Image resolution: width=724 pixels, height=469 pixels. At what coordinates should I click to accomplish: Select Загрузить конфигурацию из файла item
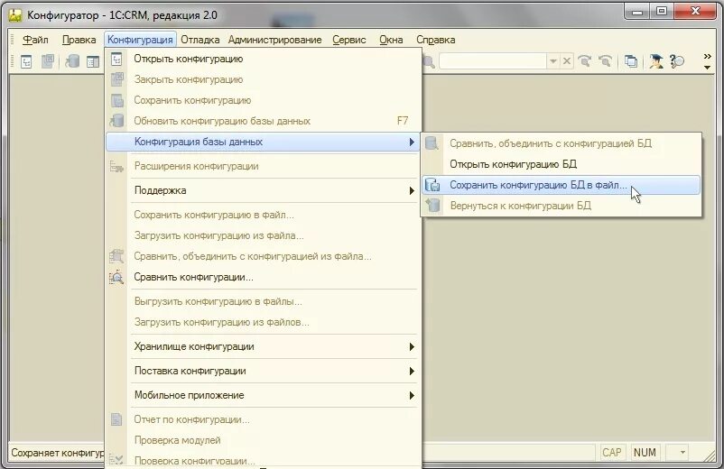coord(264,235)
